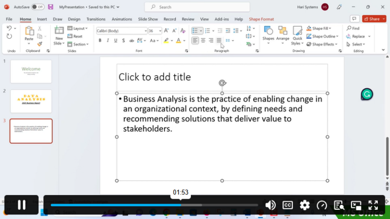Viewport: 390px width, 219px height.
Task: Expand the Select dropdown
Action: coord(356,44)
